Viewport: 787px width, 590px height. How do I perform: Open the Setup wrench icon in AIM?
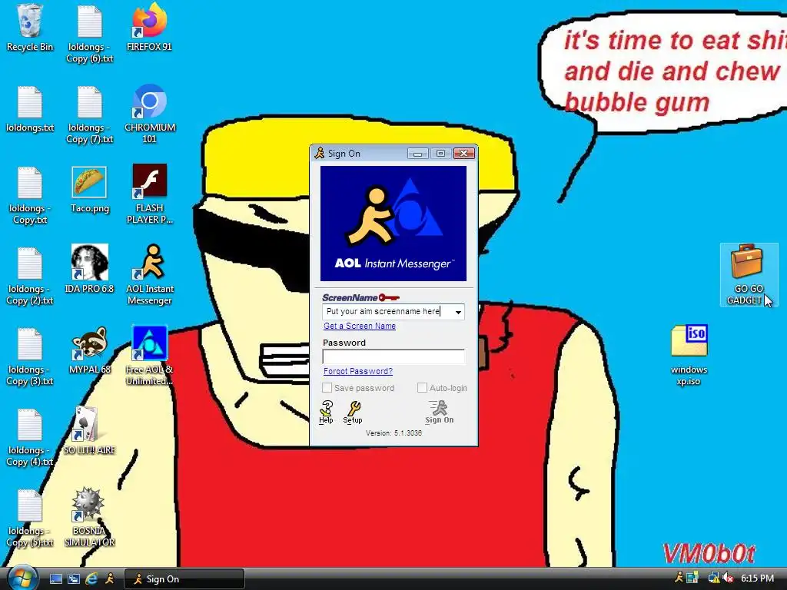click(x=353, y=413)
